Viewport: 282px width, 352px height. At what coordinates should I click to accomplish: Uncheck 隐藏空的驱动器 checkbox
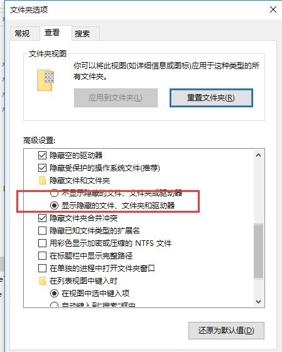42,156
